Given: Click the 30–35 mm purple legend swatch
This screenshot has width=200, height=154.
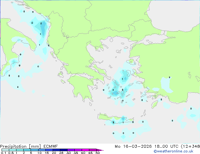Looking at the screenshot, I should (71, 150).
